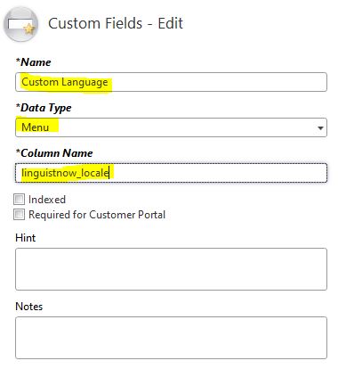Click the Column Name label
Image resolution: width=338 pixels, height=369 pixels.
click(x=54, y=153)
